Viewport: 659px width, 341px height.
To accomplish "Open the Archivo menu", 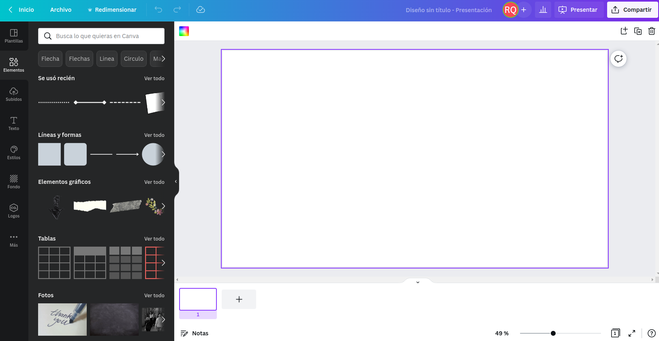I will 61,10.
